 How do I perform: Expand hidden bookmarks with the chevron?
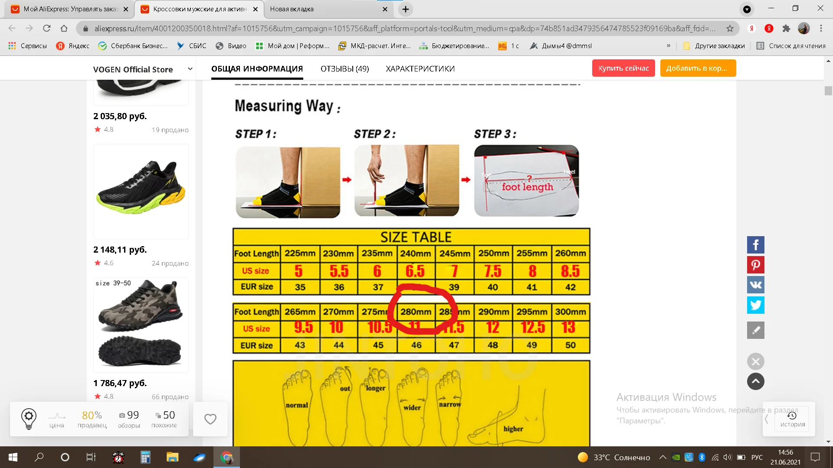click(x=669, y=45)
